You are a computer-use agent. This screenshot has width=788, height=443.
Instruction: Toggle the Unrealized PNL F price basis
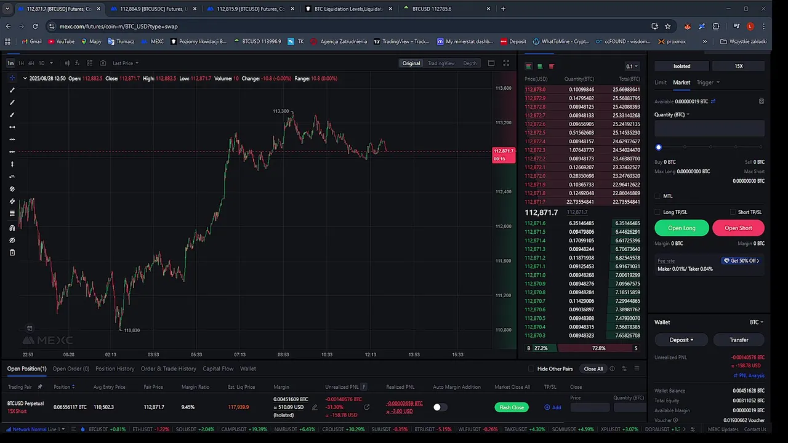pyautogui.click(x=364, y=387)
